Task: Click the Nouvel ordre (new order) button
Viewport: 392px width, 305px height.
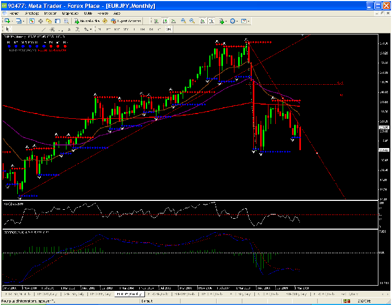Action: (x=87, y=21)
